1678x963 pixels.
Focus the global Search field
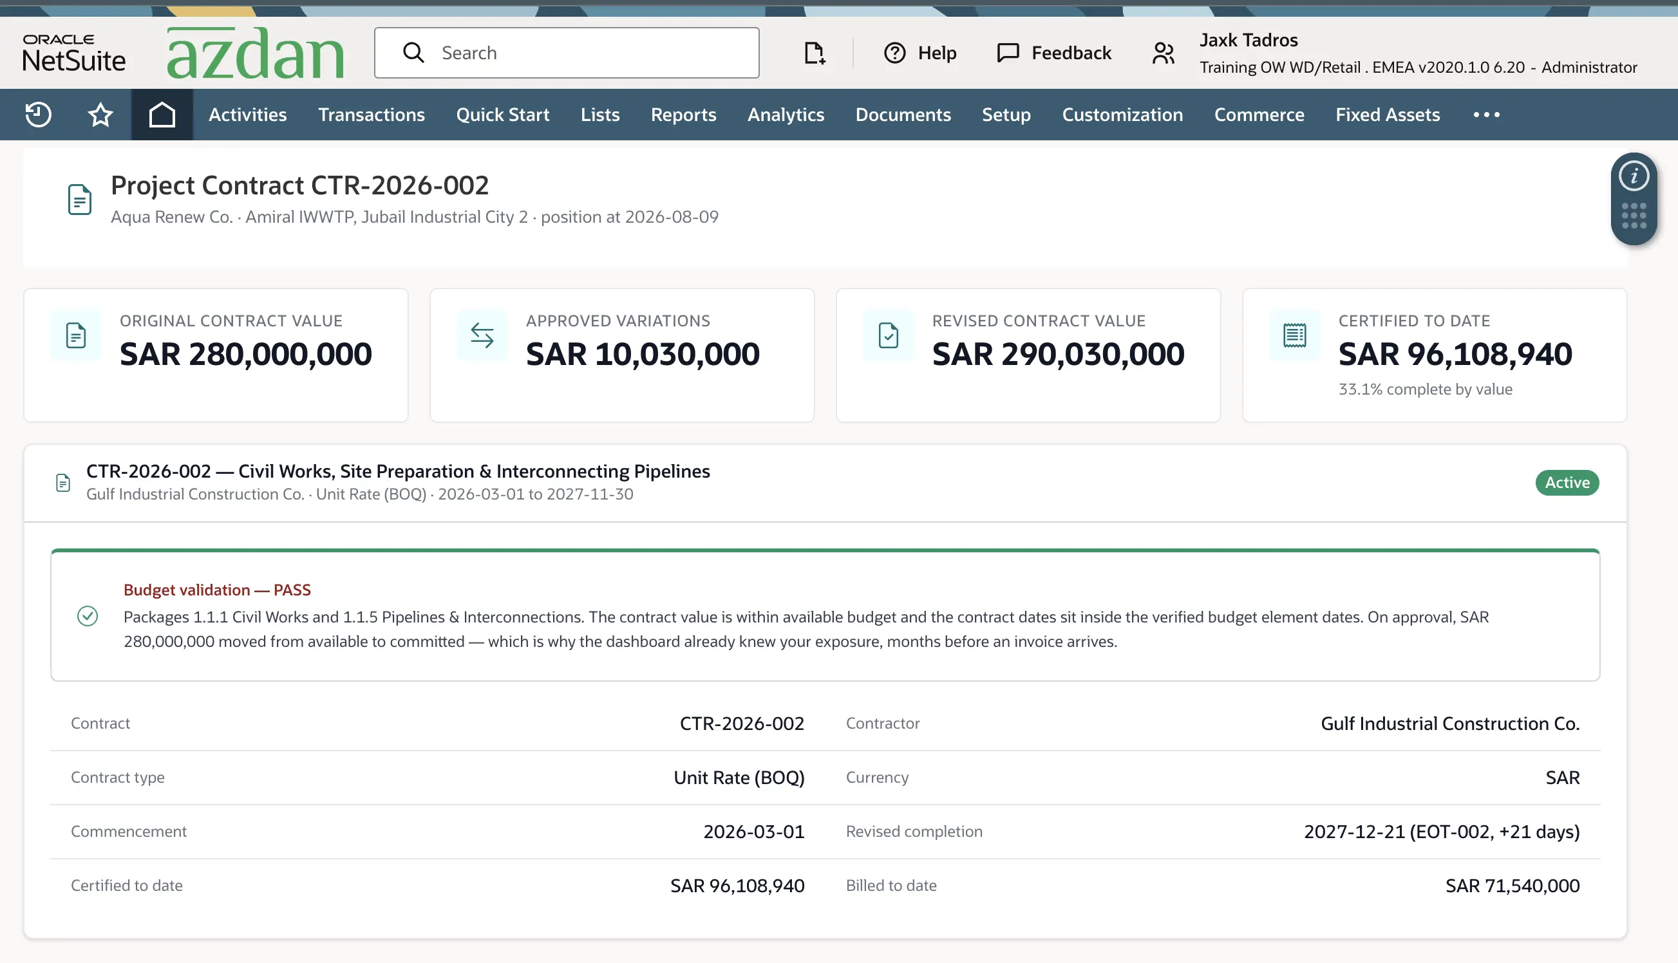(567, 53)
